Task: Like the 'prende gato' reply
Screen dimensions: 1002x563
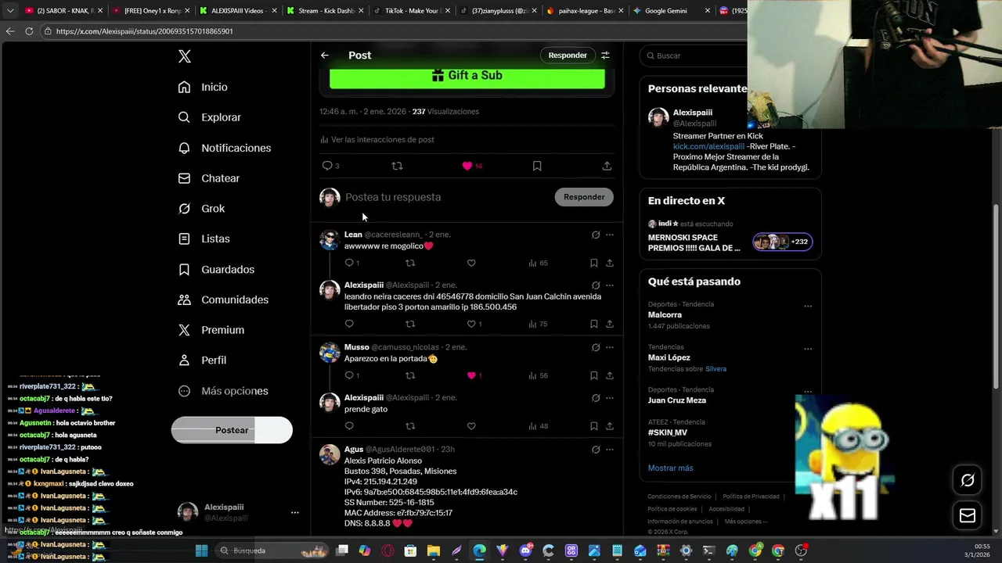Action: 471,426
